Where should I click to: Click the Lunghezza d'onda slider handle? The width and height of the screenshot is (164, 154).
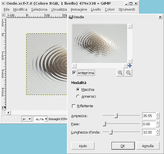(111, 132)
